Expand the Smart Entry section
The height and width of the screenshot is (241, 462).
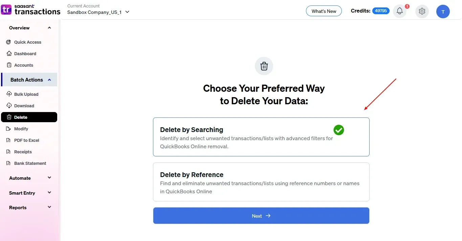point(30,193)
